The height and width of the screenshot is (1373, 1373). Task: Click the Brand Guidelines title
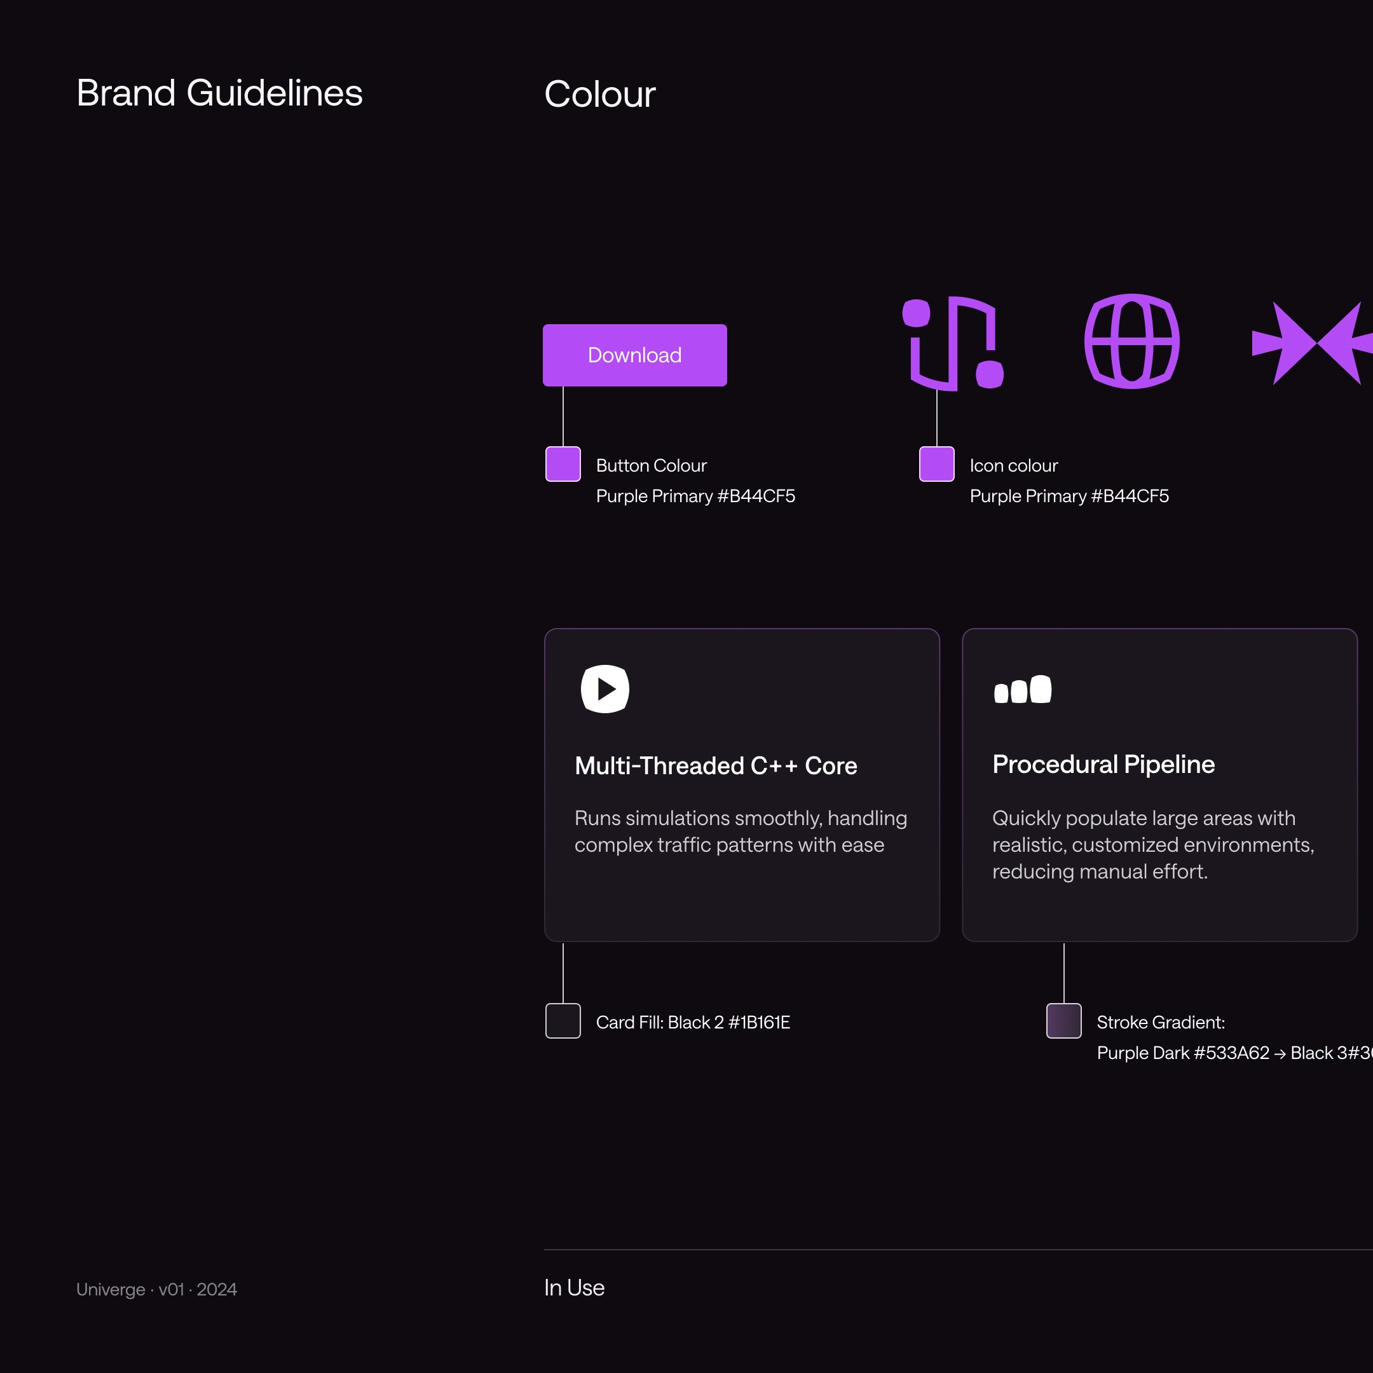pos(219,93)
